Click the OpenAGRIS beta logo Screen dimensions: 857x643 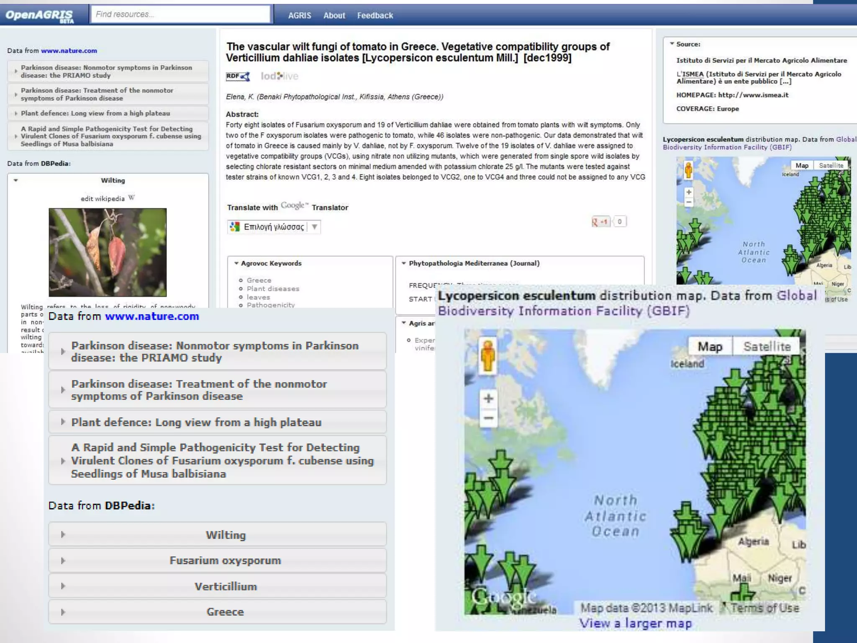pos(40,15)
